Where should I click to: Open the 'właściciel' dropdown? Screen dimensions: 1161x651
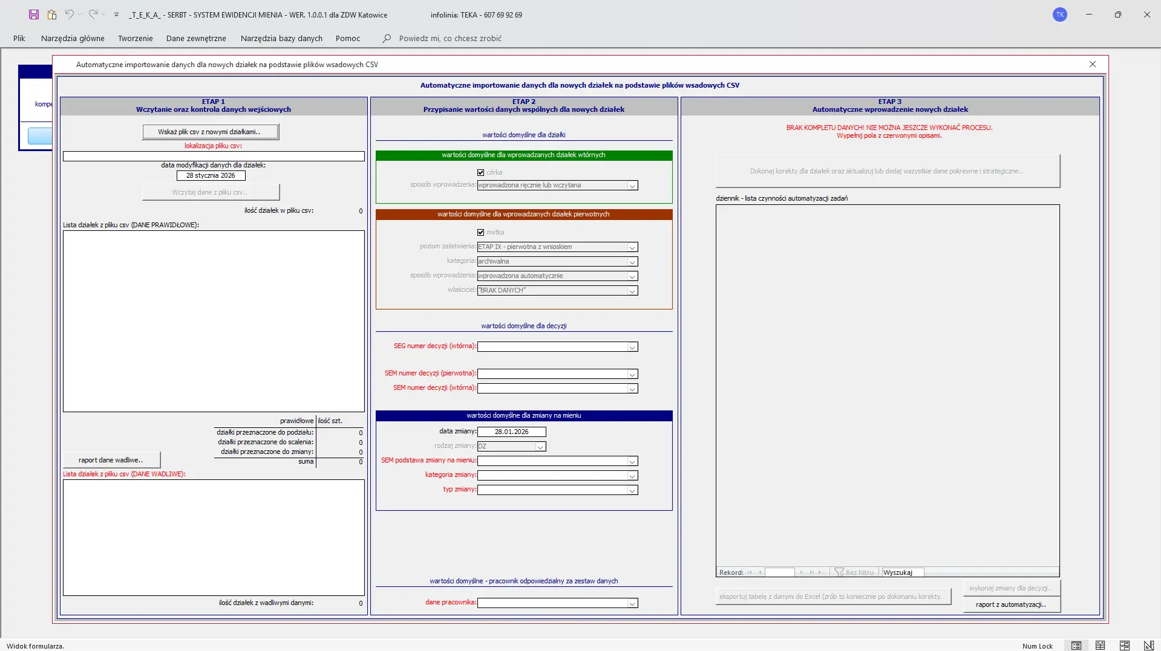[632, 291]
